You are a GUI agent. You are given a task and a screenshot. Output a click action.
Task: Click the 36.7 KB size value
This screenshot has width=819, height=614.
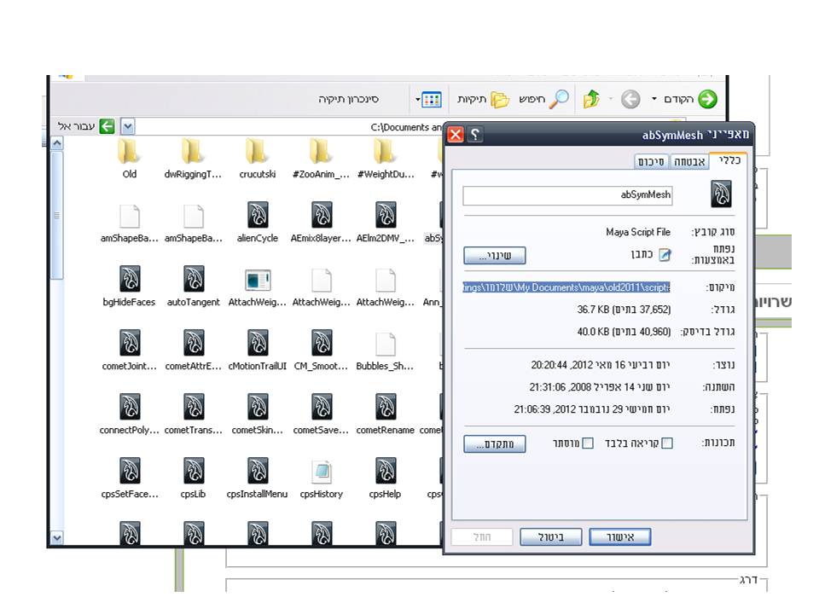tap(624, 310)
